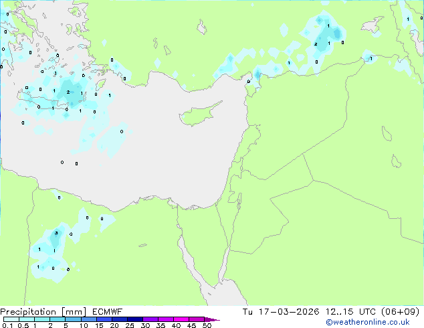The width and height of the screenshot is (424, 328).
Task: Click the legend label '20'
Action: point(114,325)
